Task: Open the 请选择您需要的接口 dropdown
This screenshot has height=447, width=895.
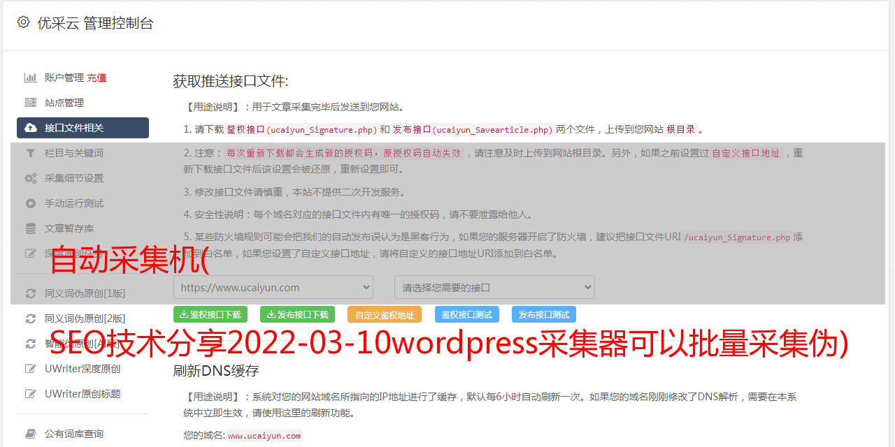Action: click(x=494, y=287)
